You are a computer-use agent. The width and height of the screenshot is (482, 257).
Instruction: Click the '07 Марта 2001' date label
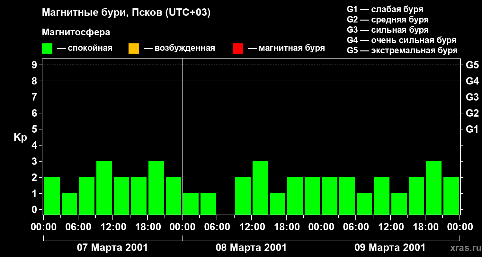click(x=112, y=248)
